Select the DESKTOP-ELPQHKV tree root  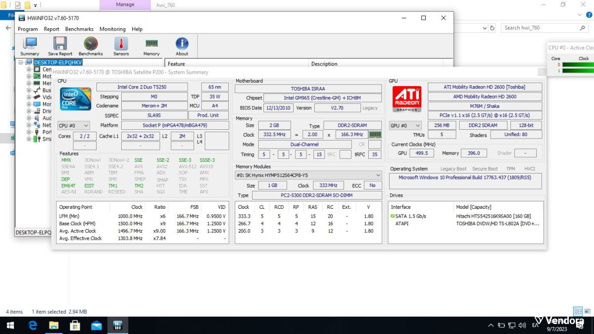tap(57, 62)
